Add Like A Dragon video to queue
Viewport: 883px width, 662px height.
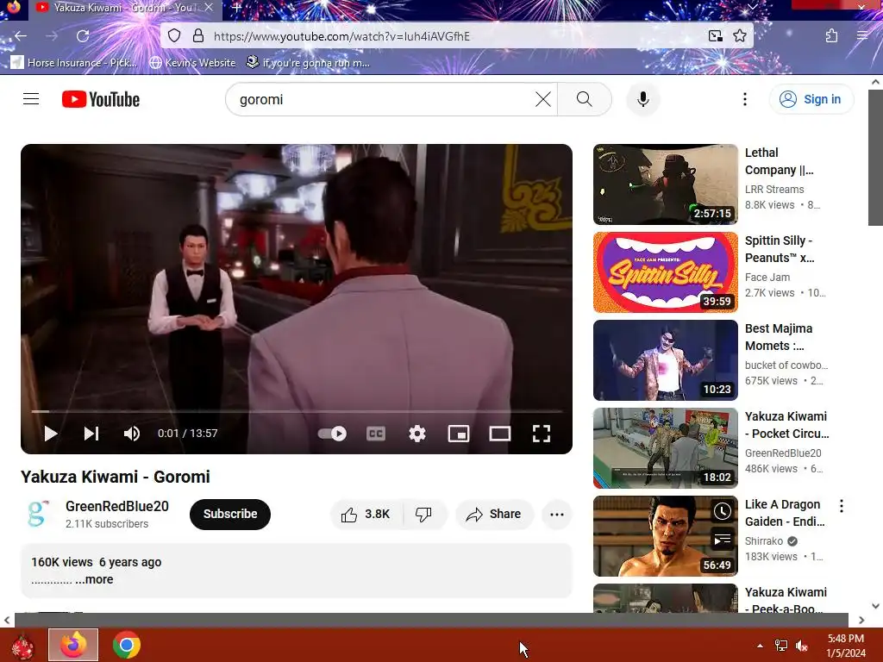click(x=722, y=540)
